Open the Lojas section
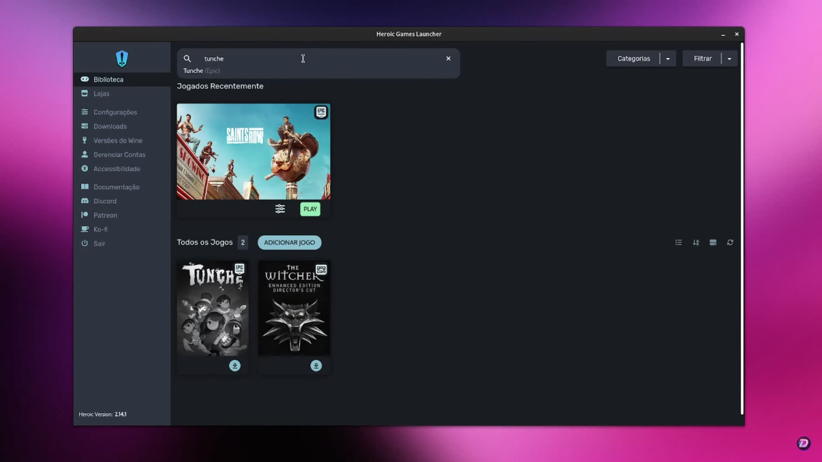The image size is (822, 462). tap(101, 94)
